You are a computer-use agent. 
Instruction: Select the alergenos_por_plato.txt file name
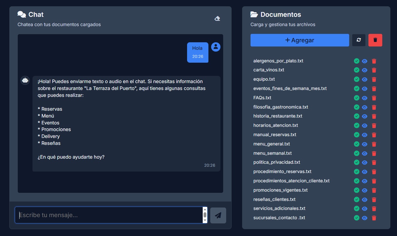[x=278, y=61]
